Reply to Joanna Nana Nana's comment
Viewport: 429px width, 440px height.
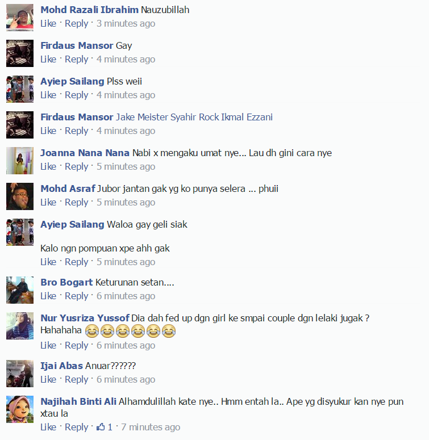click(76, 167)
